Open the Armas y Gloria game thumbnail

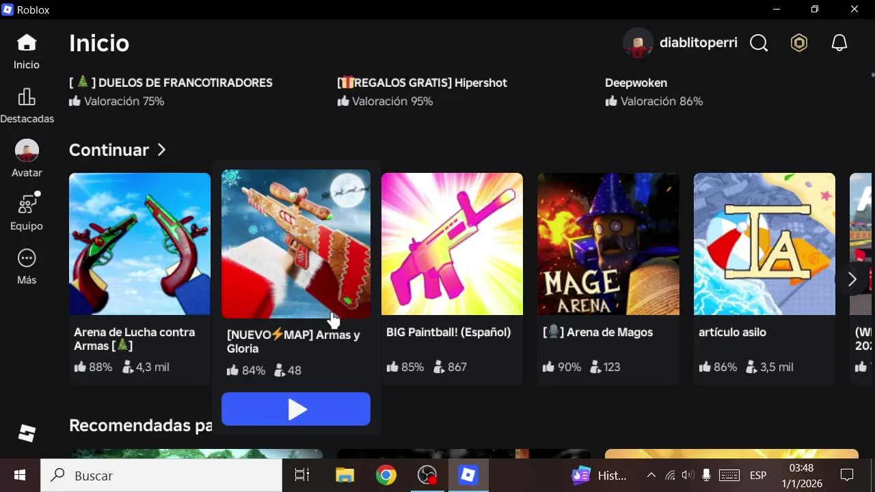click(x=296, y=244)
